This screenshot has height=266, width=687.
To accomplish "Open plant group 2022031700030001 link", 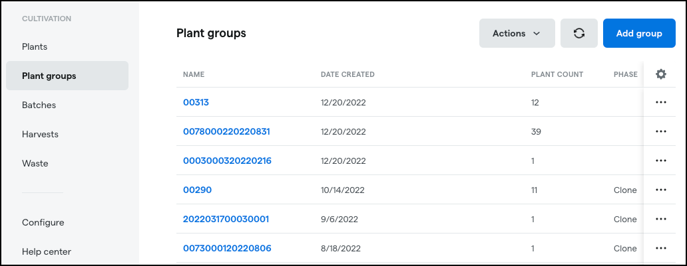I will pos(226,220).
